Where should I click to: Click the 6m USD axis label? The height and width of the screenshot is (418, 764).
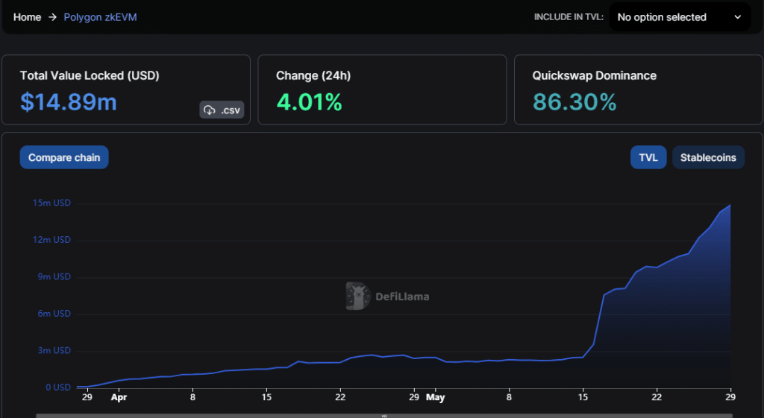click(x=54, y=314)
